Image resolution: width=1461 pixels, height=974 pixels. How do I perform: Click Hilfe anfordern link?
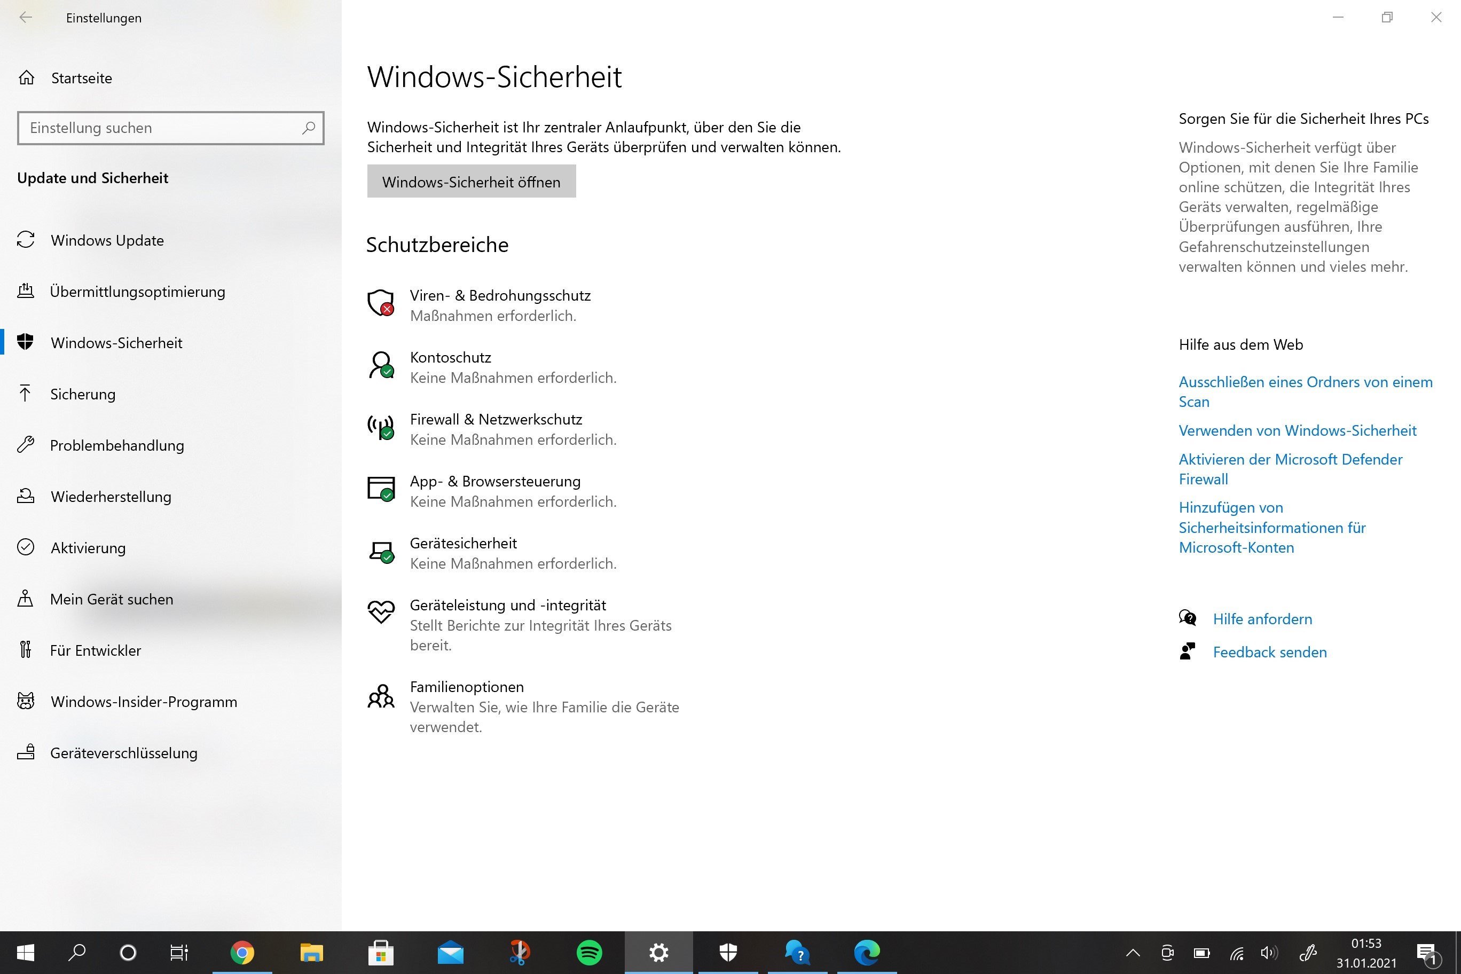(x=1262, y=619)
